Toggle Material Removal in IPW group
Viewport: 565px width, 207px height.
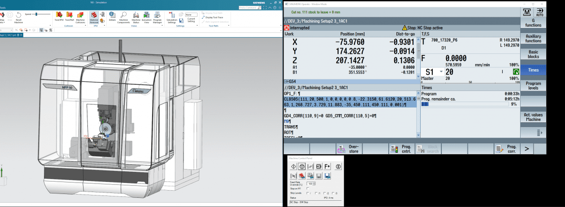pos(94,18)
